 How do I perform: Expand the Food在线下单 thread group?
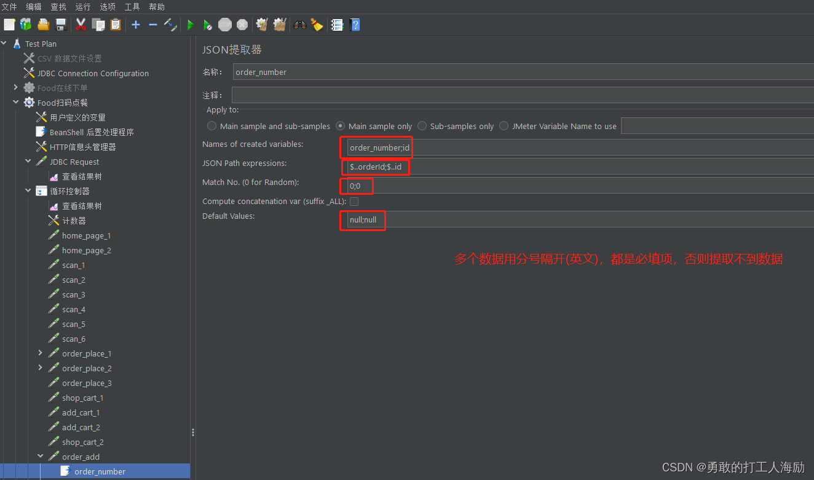16,88
